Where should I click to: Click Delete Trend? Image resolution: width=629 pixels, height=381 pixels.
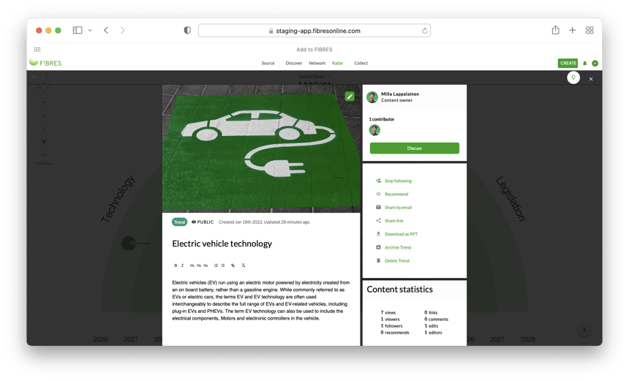pyautogui.click(x=396, y=260)
